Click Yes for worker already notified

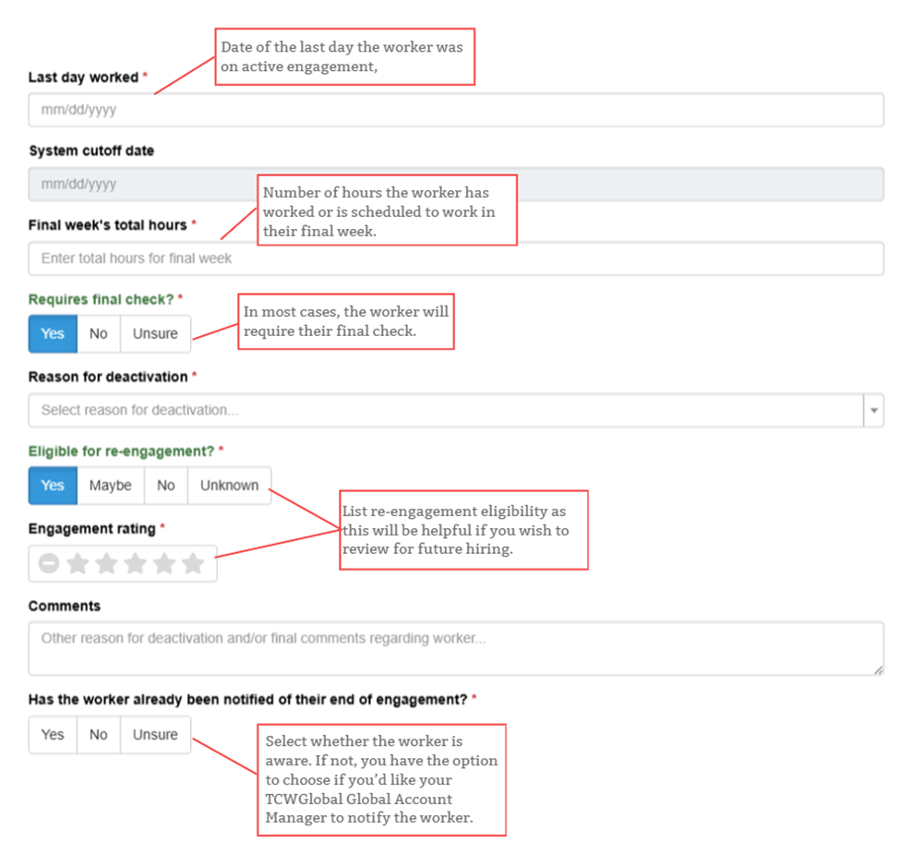pos(53,735)
